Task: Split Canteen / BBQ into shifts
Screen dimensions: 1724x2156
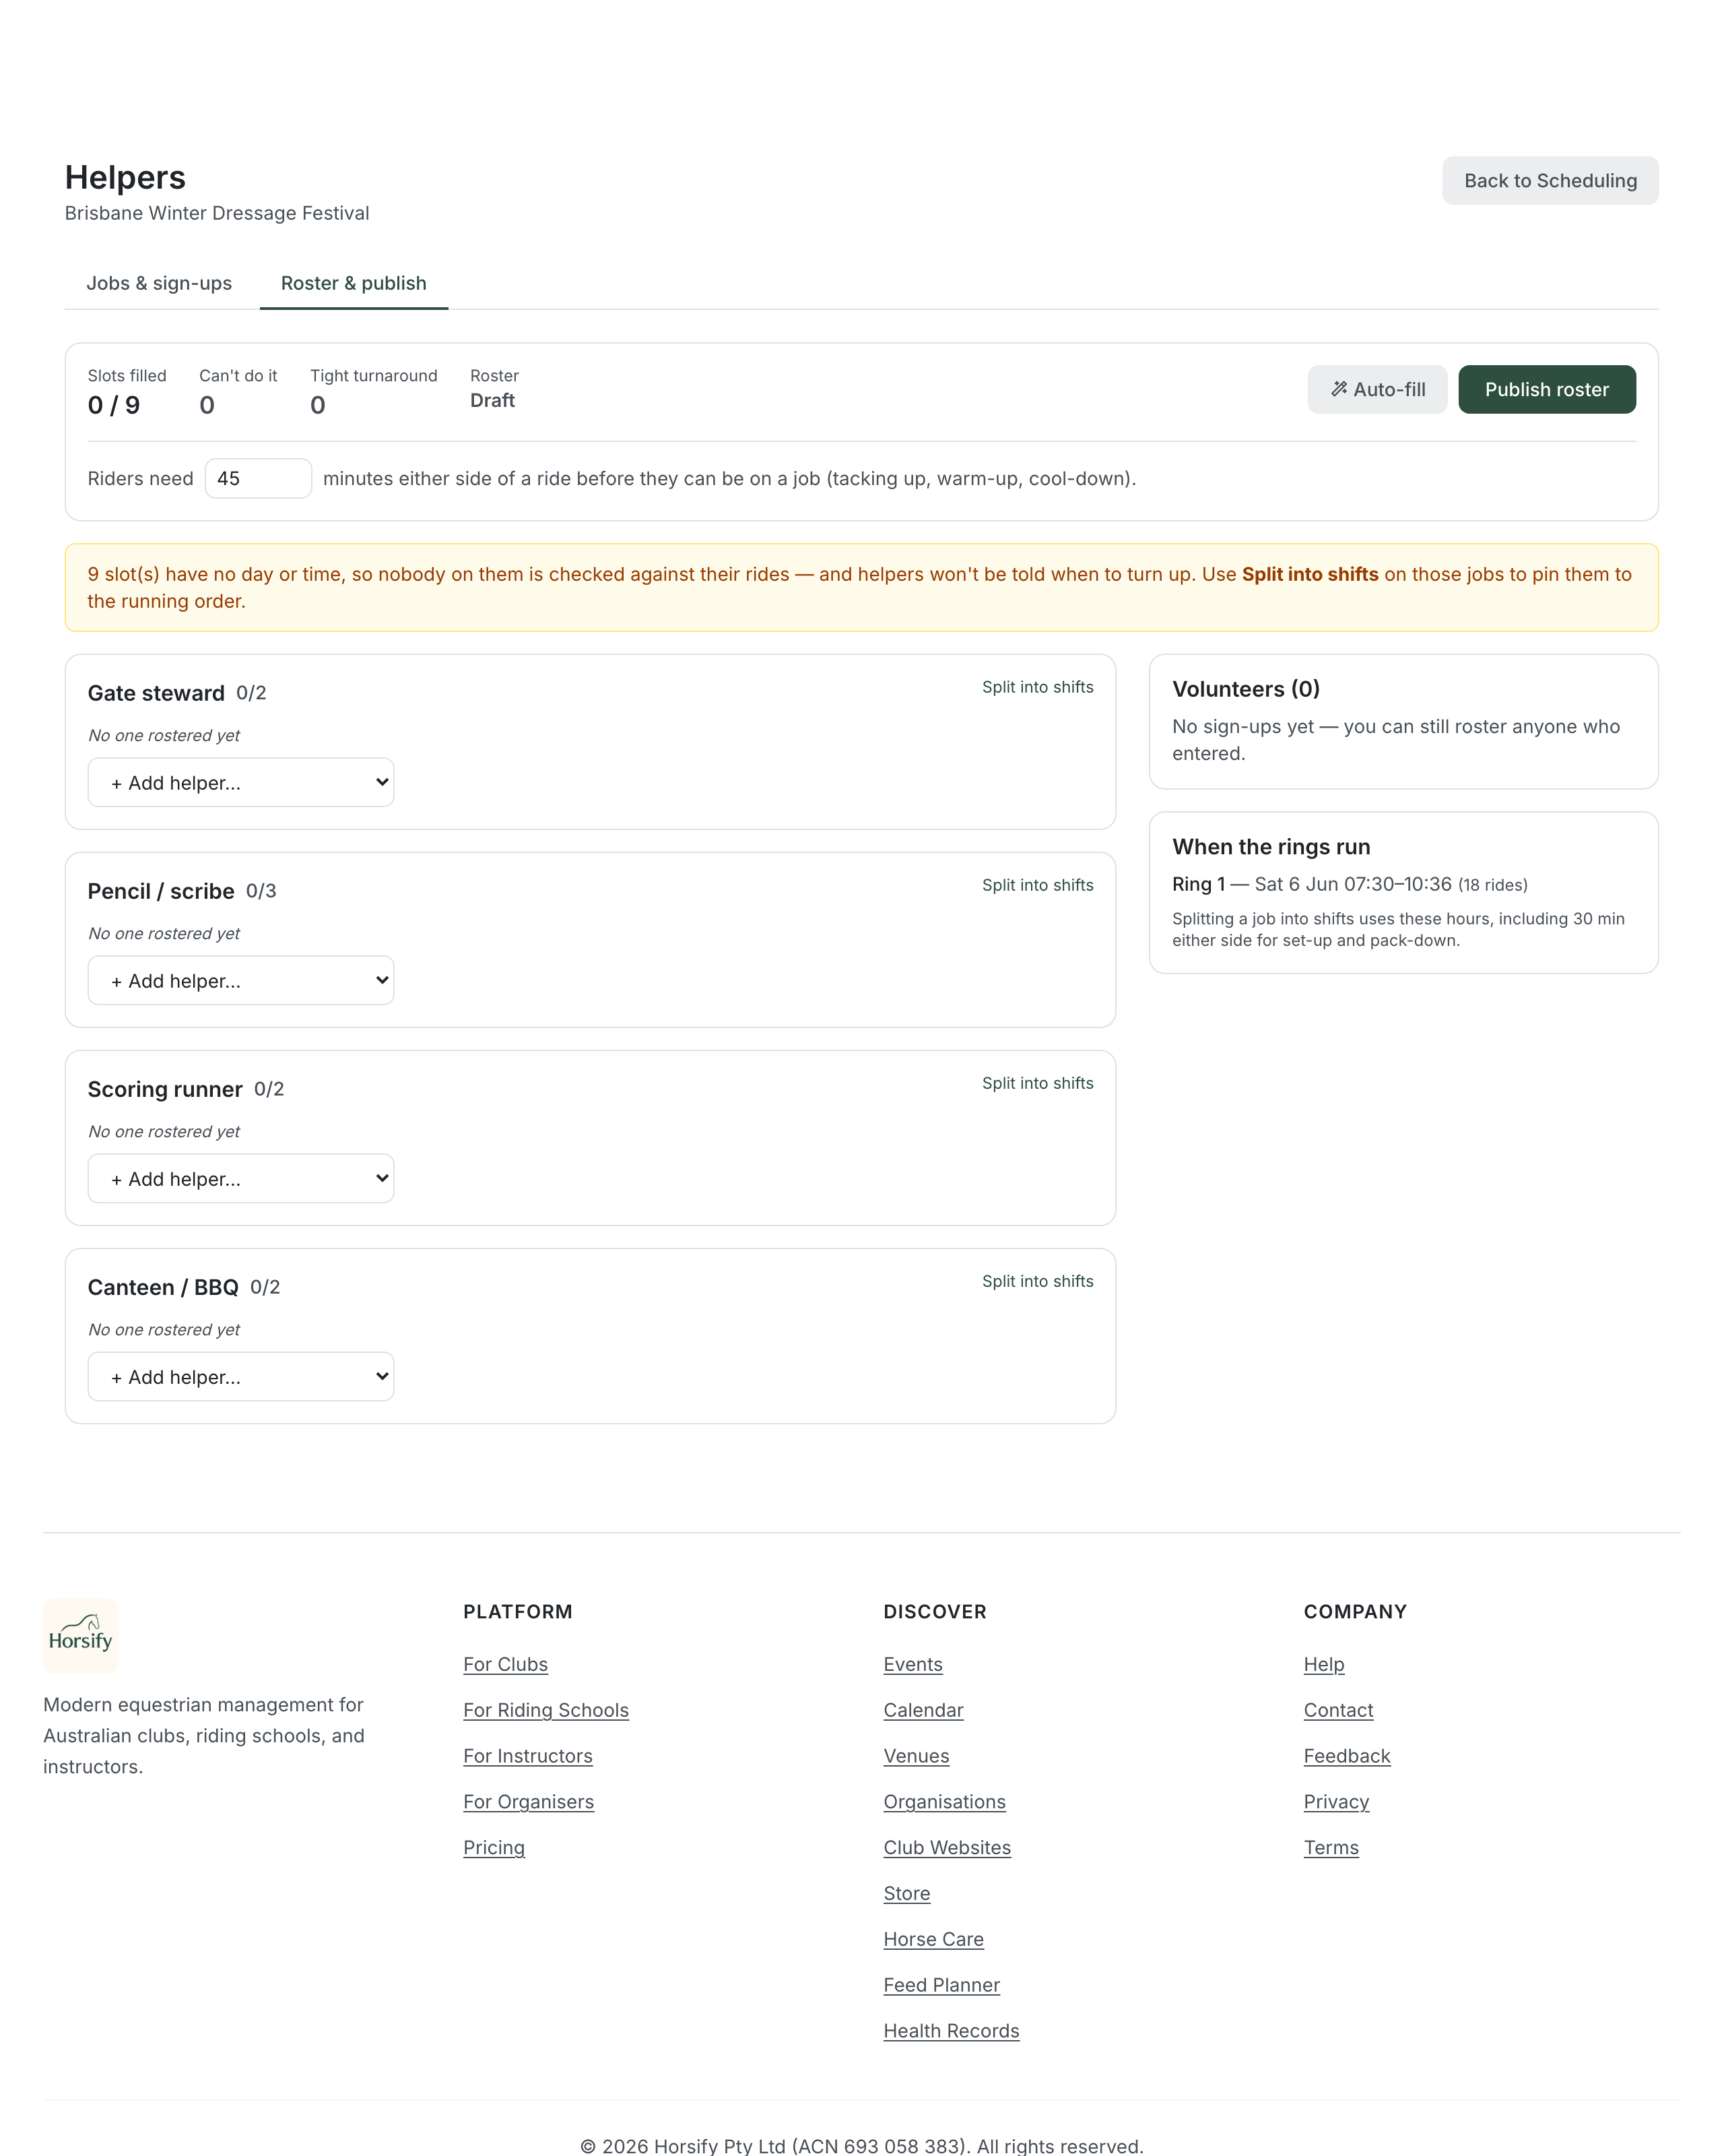Action: pyautogui.click(x=1037, y=1281)
